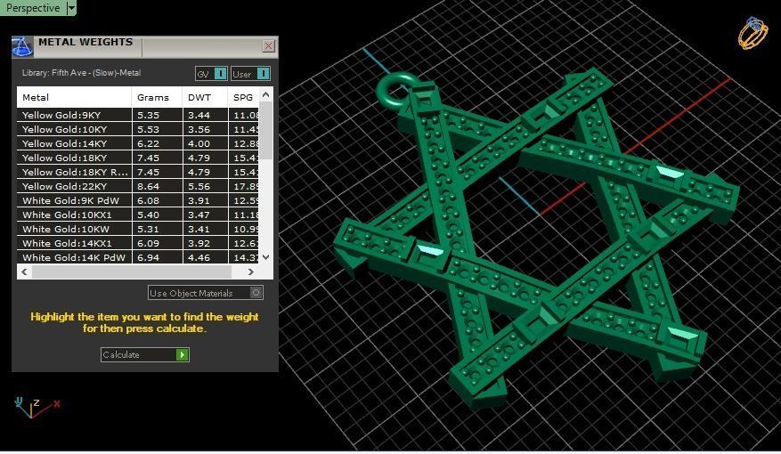The width and height of the screenshot is (781, 454).
Task: Click the XYZ axis indicator icon
Action: click(37, 408)
